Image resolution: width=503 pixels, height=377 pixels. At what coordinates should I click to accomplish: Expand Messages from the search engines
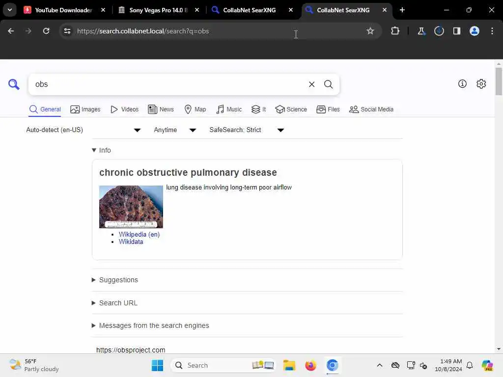(150, 325)
